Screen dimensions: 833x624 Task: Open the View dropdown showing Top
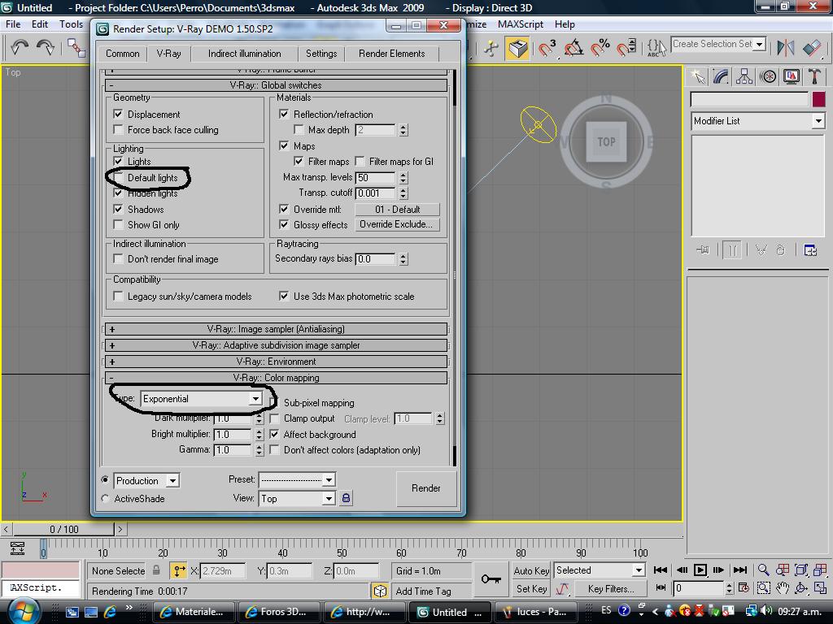pos(297,498)
